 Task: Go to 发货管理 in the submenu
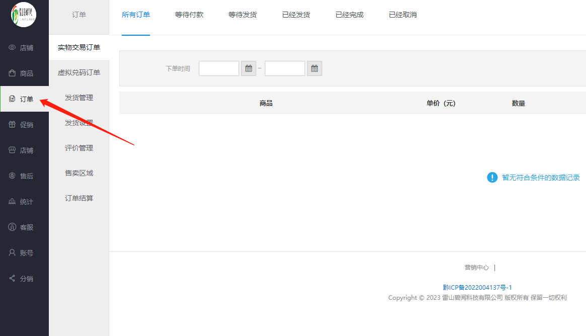click(79, 98)
